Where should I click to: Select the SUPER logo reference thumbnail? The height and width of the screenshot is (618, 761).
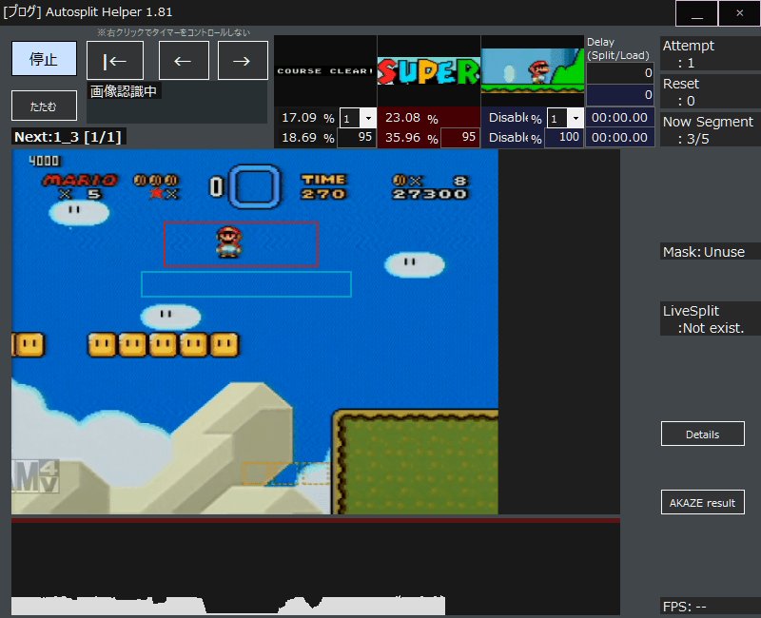429,71
